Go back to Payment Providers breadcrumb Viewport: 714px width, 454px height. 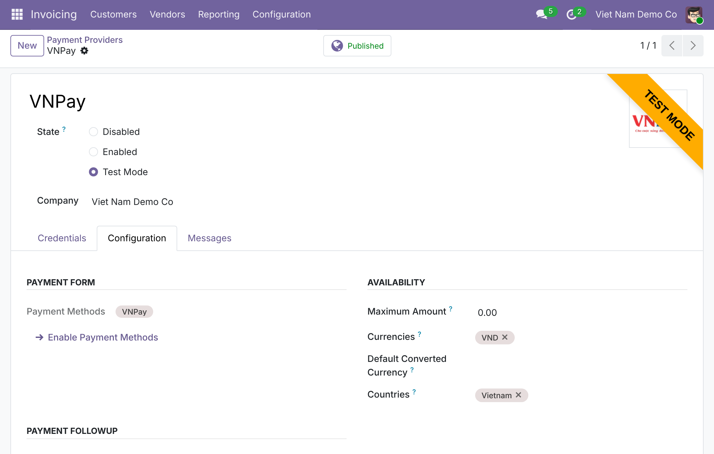[85, 40]
